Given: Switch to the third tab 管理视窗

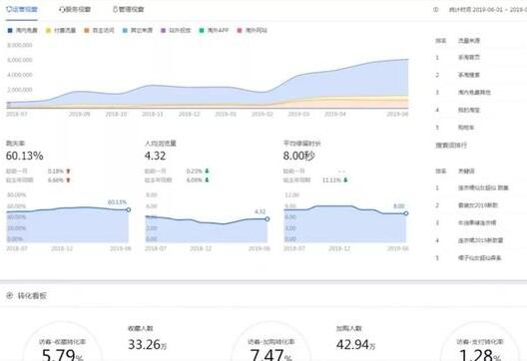Looking at the screenshot, I should (128, 10).
